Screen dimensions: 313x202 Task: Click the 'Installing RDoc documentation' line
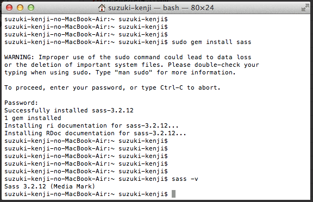coord(95,133)
